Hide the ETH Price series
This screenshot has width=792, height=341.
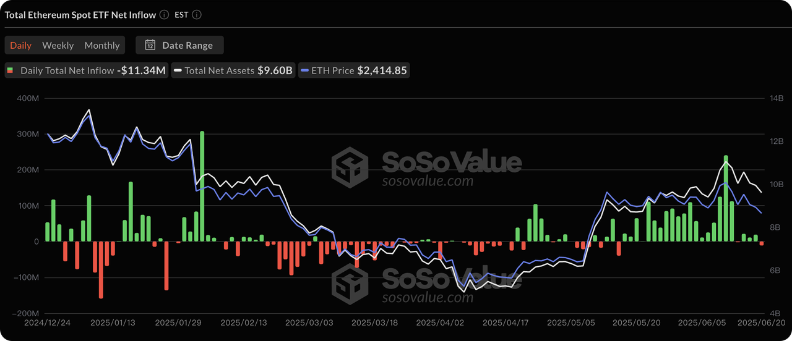(x=353, y=70)
